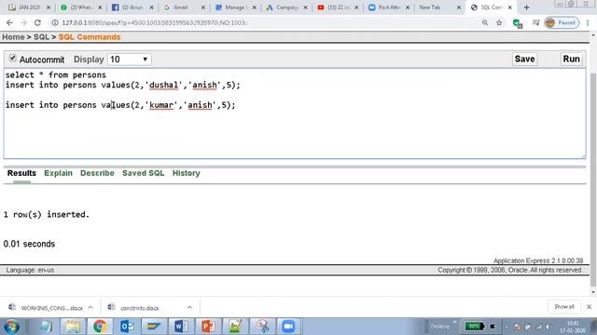Close the New Tab tab
The height and width of the screenshot is (335, 597).
pyautogui.click(x=459, y=7)
